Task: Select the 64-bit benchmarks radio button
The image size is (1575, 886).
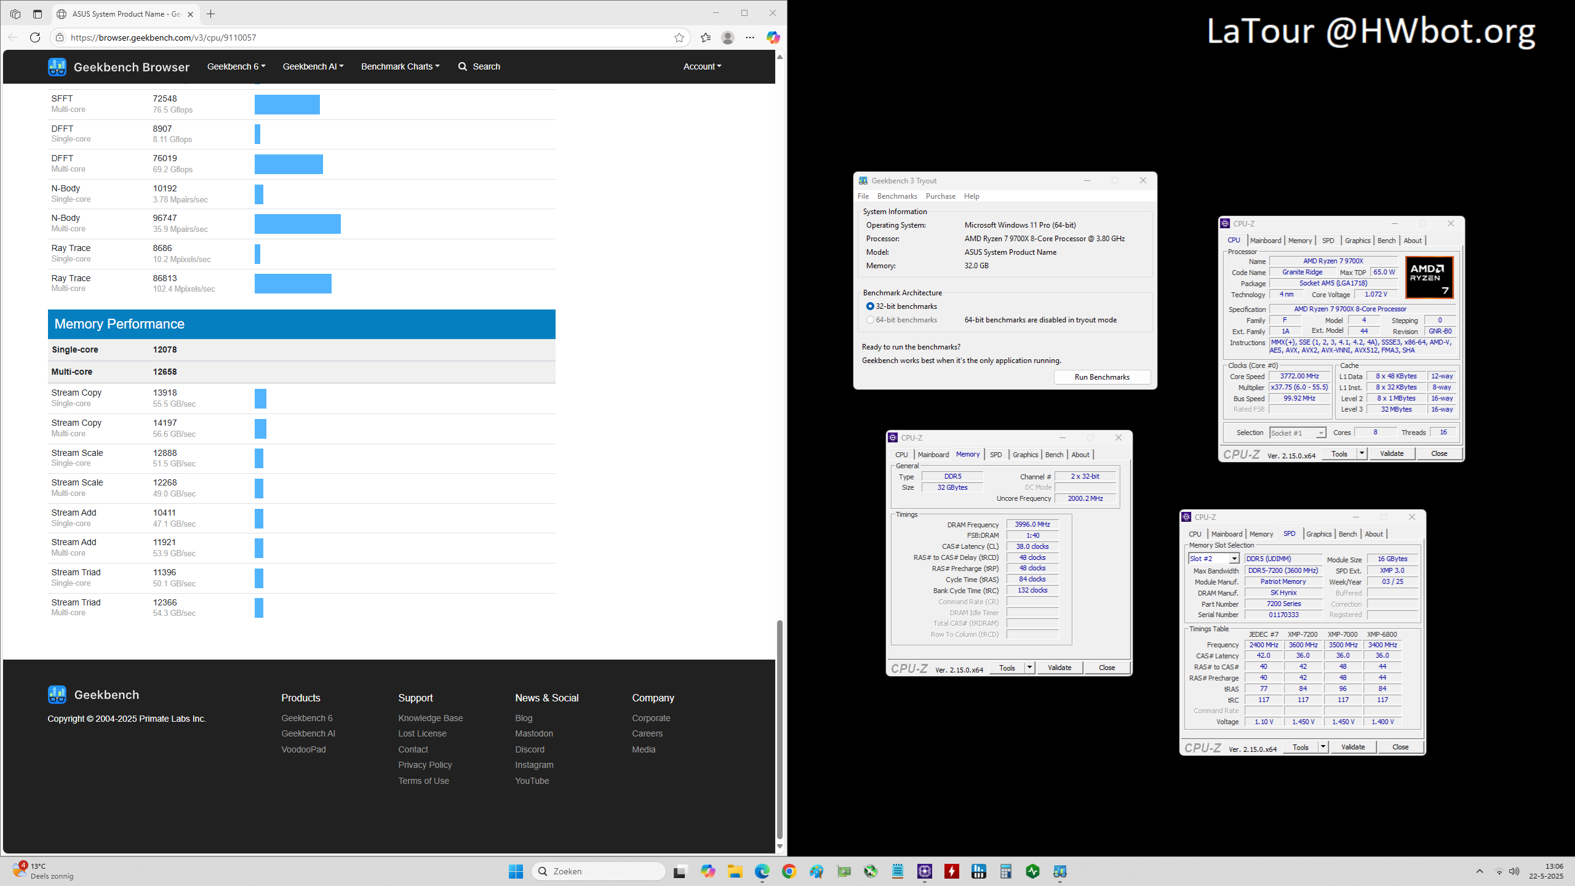Action: pyautogui.click(x=870, y=320)
